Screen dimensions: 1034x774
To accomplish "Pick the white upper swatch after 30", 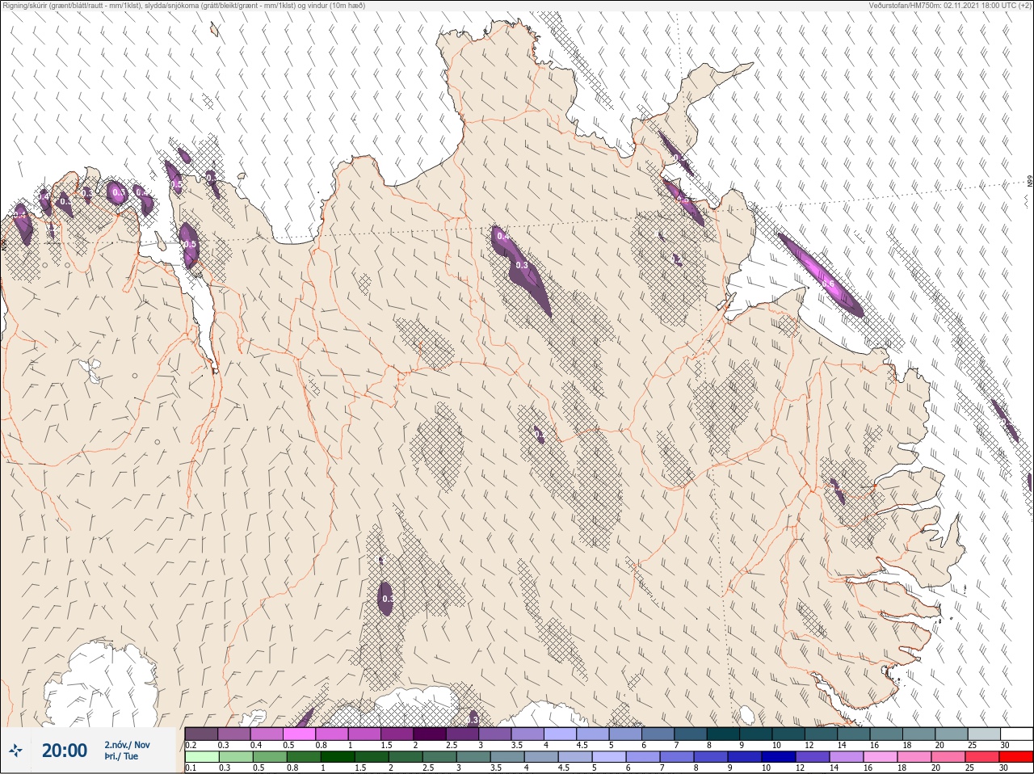I will point(1016,734).
